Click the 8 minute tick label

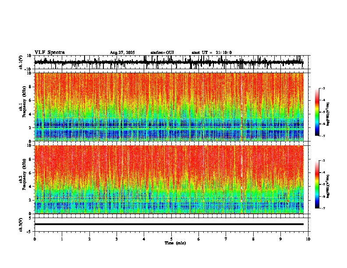click(x=253, y=239)
